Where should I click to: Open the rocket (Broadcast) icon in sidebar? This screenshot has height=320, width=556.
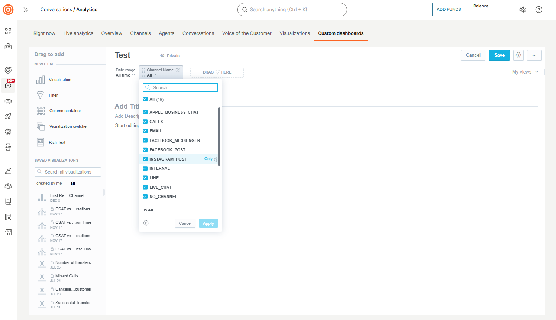8,116
